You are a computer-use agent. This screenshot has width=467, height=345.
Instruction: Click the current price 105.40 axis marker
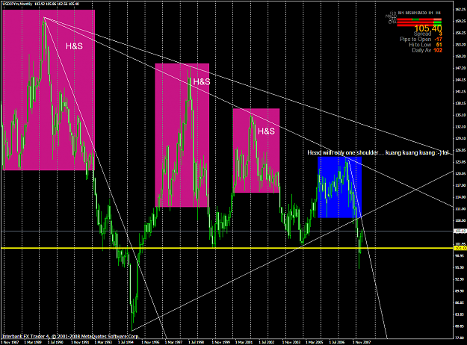pos(460,231)
